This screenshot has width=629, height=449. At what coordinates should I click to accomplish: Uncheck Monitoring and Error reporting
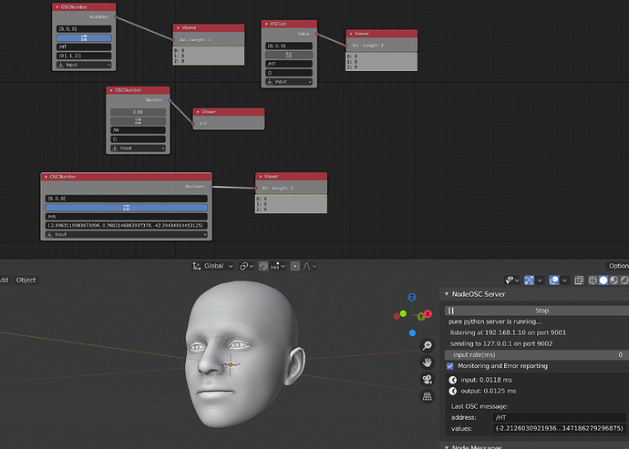(450, 366)
